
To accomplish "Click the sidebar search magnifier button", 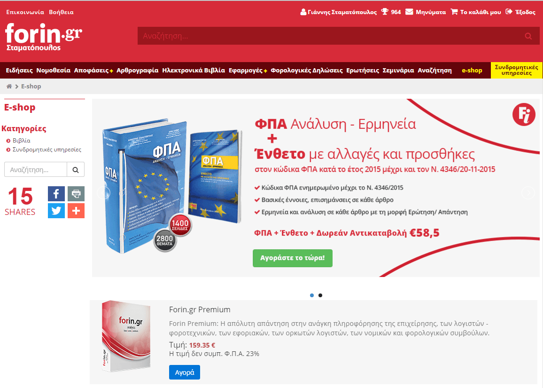I will click(76, 170).
